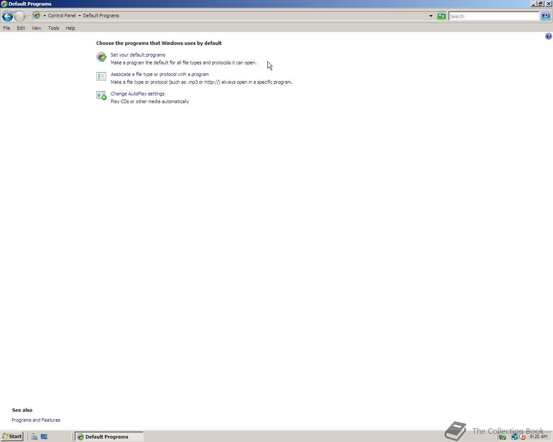Open Associate a file type or protocol link
Screen dimensions: 553x442
(x=160, y=74)
